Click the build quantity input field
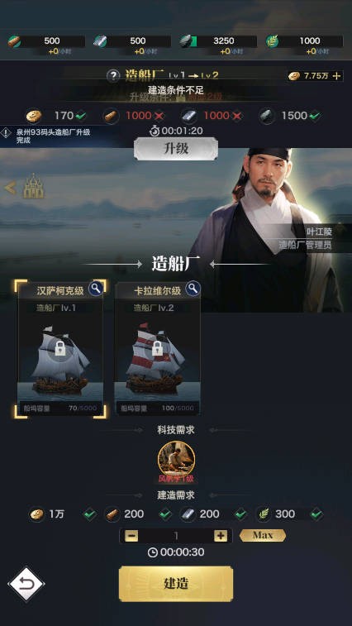This screenshot has height=626, width=352. point(176,536)
